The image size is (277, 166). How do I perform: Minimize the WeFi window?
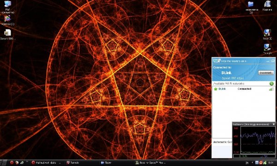268,61
